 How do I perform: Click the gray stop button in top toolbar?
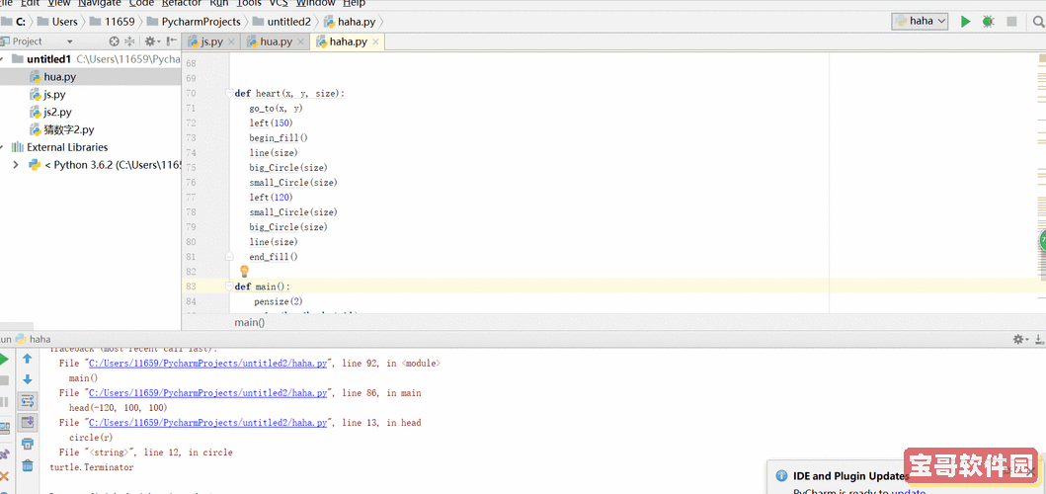(1012, 22)
